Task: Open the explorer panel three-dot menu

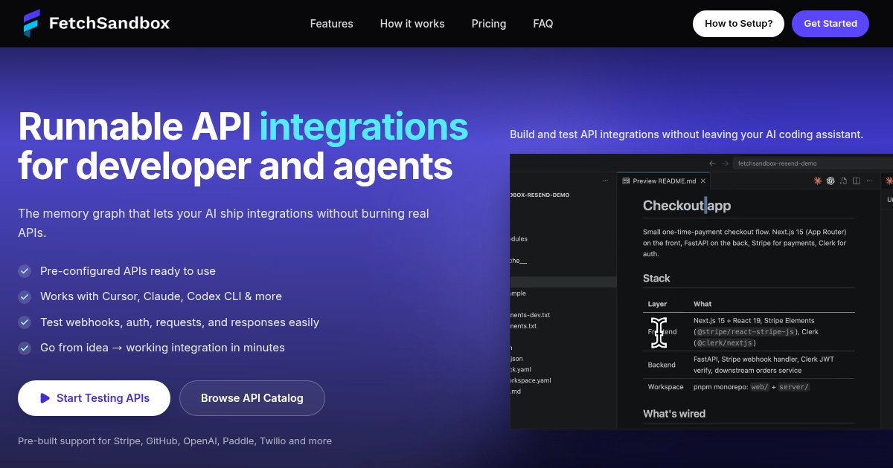Action: pos(605,181)
